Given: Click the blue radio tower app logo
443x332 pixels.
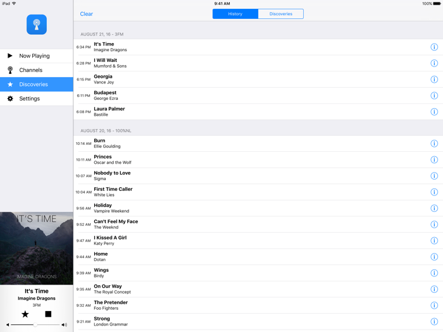Looking at the screenshot, I should click(x=37, y=25).
